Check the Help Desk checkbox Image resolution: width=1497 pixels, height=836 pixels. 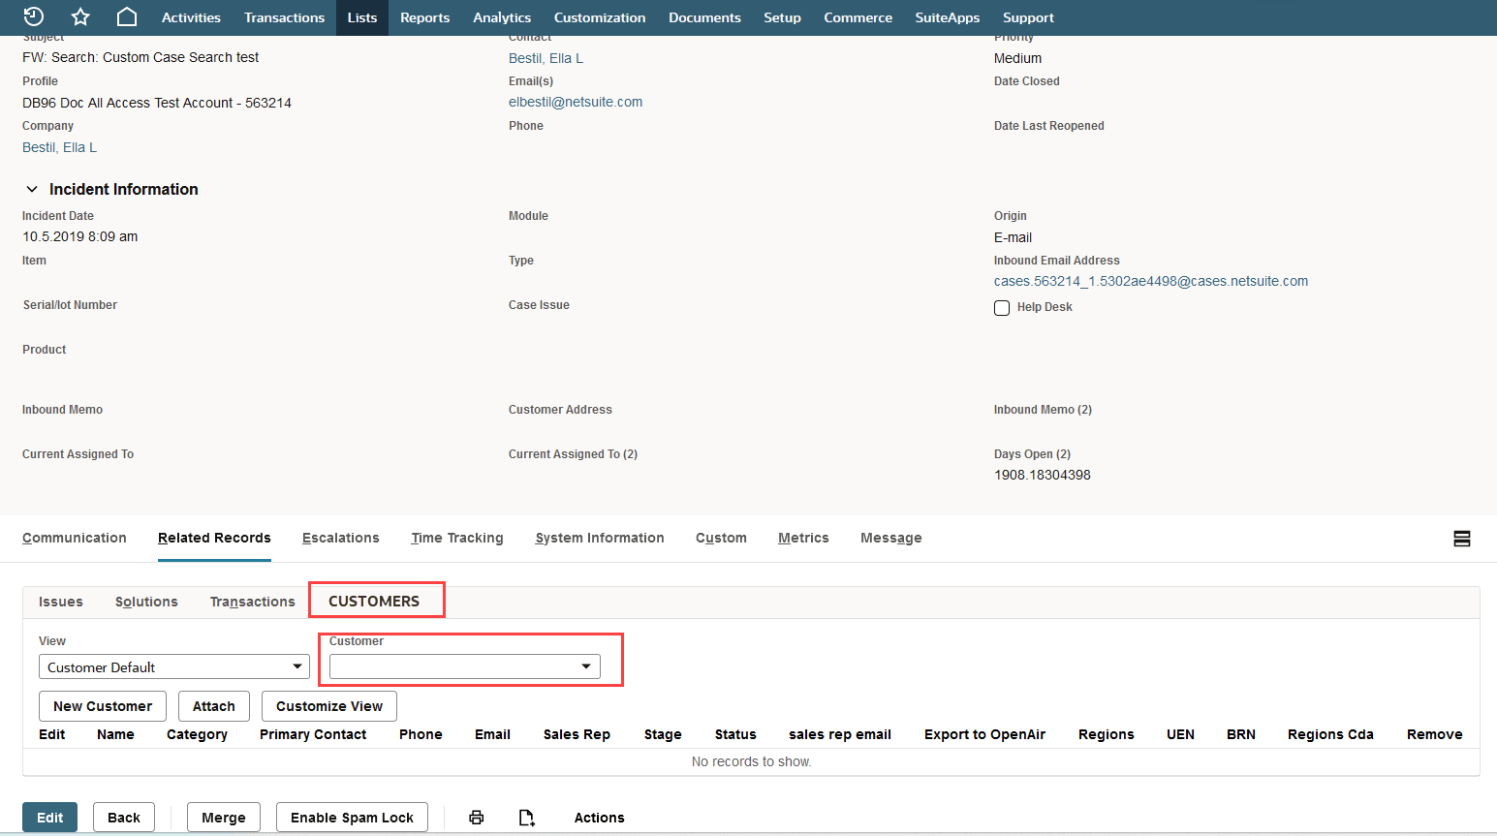(x=1002, y=308)
